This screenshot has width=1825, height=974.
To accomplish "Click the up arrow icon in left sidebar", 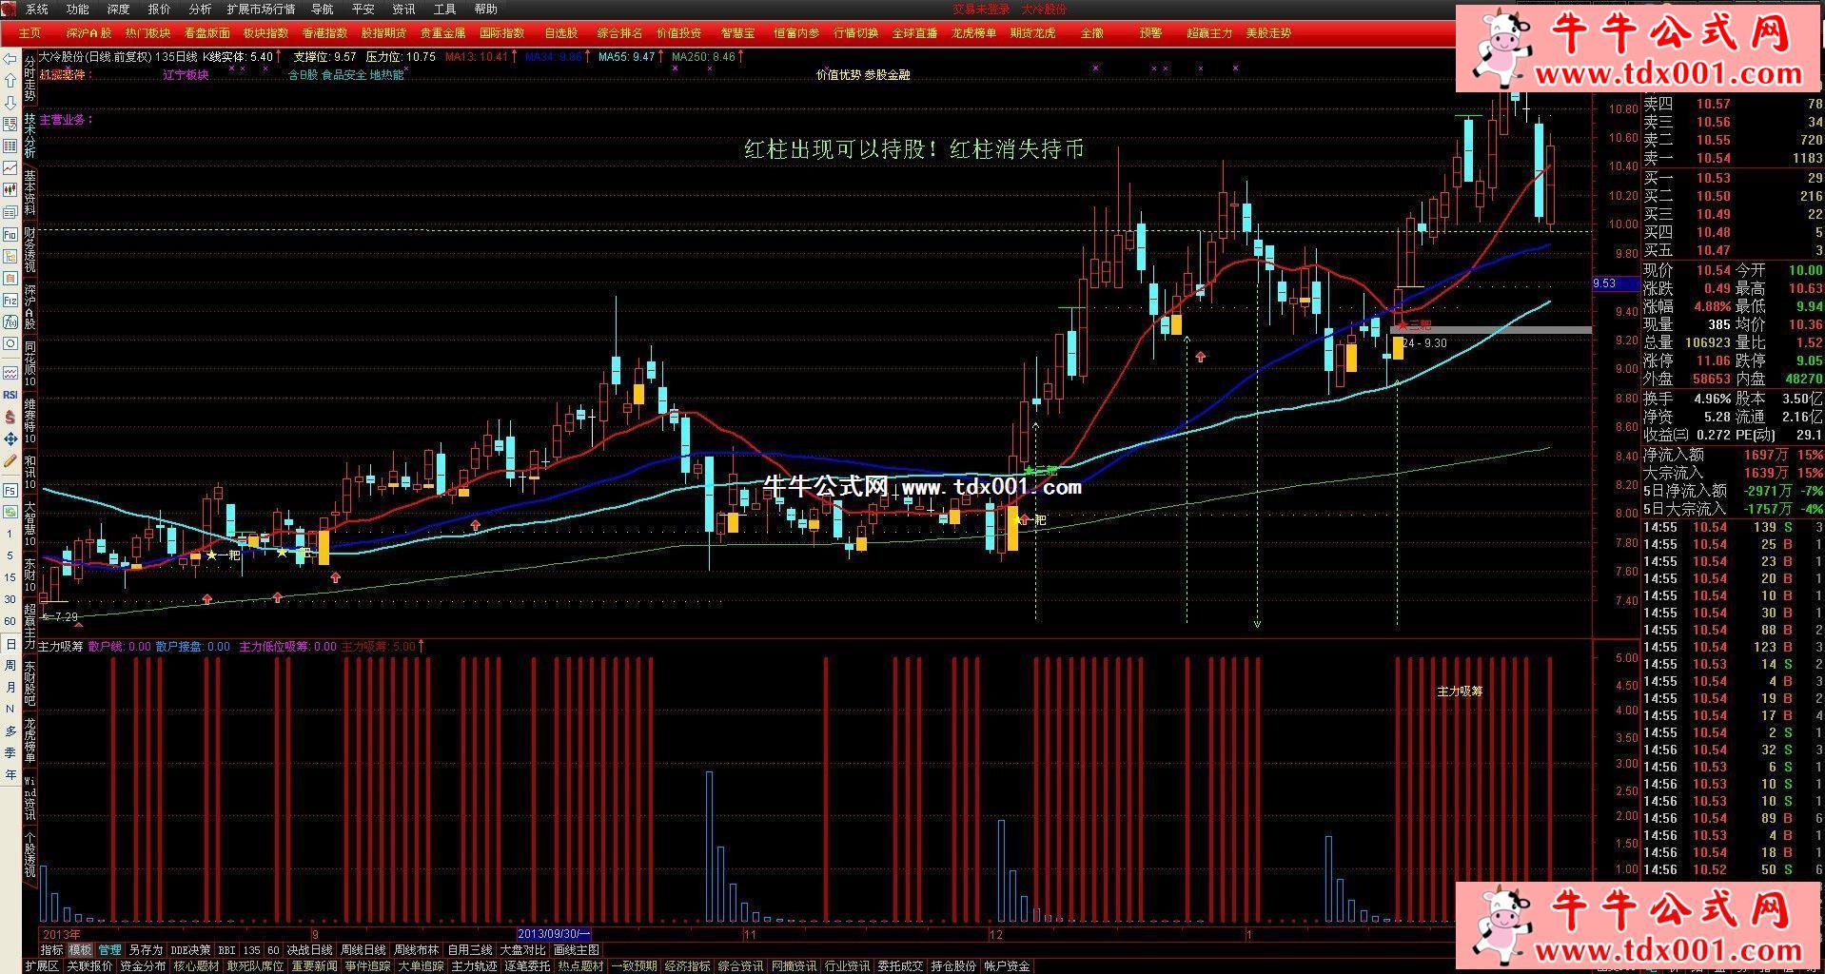I will (x=10, y=81).
